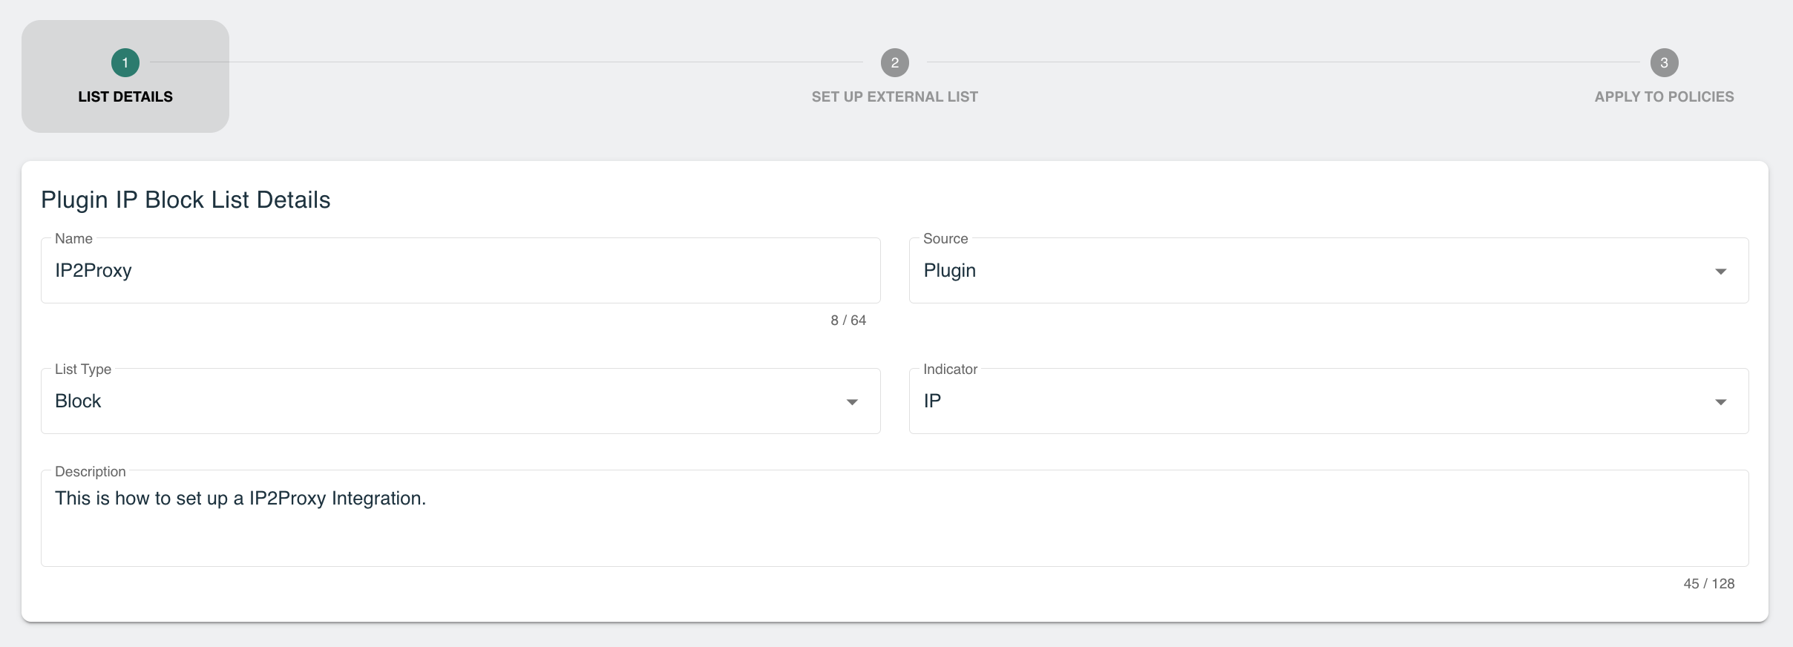This screenshot has width=1793, height=647.
Task: Expand the Indicator dropdown arrow
Action: pyautogui.click(x=1721, y=402)
